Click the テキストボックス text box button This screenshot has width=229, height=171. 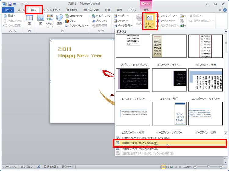pyautogui.click(x=149, y=21)
